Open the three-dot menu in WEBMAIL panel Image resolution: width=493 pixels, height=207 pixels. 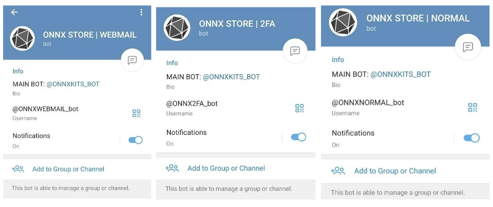141,12
